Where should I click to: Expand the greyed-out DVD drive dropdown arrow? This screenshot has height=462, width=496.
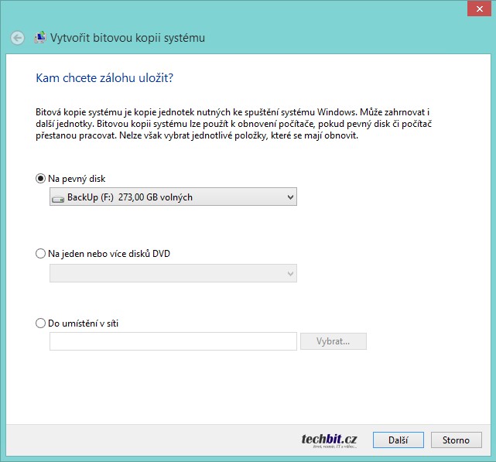290,273
